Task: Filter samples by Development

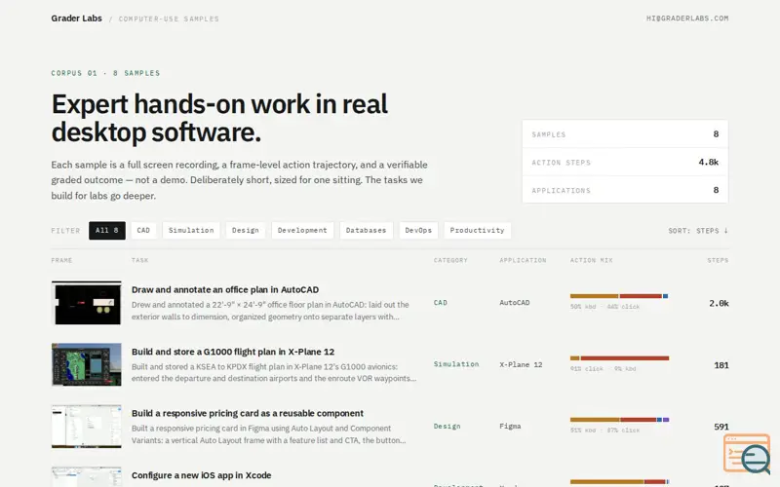Action: tap(302, 231)
